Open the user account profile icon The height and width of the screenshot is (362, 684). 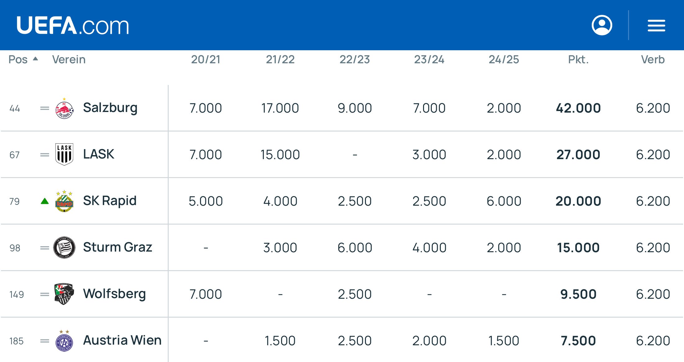pyautogui.click(x=602, y=25)
